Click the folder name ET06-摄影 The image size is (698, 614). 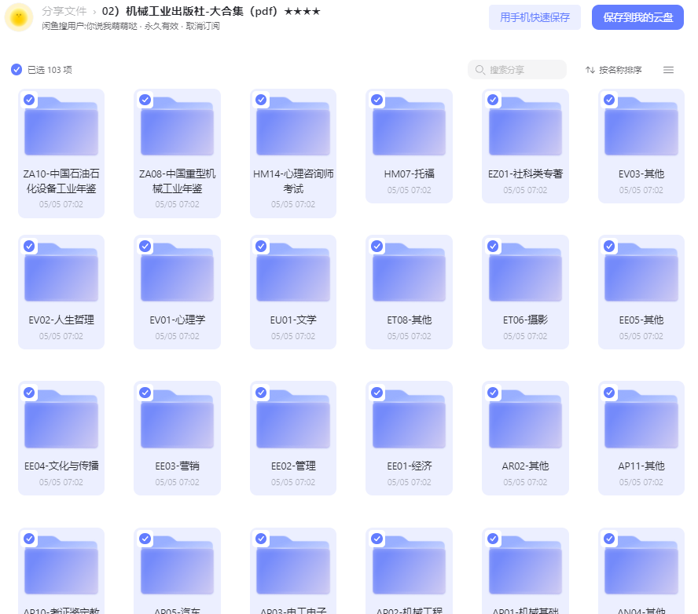525,320
